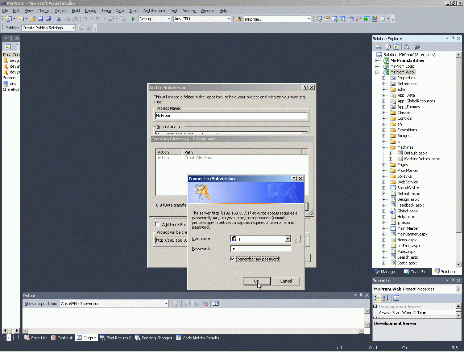Expand the Properties folder in Solution Explorer
This screenshot has width=464, height=352.
pos(384,78)
